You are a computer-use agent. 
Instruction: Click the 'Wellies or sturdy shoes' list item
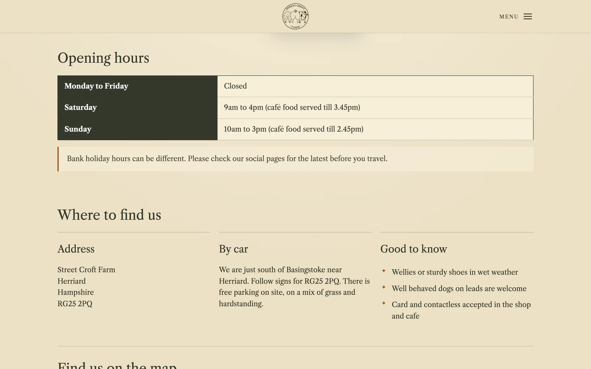pos(455,272)
